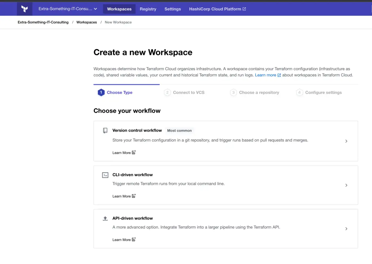Screen dimensions: 372x264
Task: Click the step 2 hexagon badge
Action: coord(167,92)
